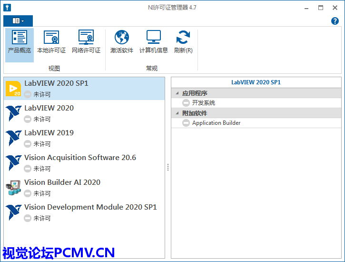
Task: Select Vision Development Module 2020 SP1
Action: 90,207
